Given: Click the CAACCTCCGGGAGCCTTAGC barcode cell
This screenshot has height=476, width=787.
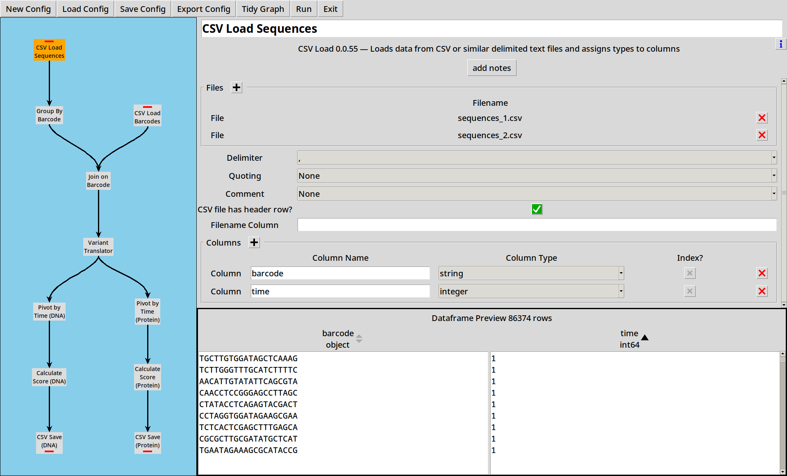Looking at the screenshot, I should point(248,393).
